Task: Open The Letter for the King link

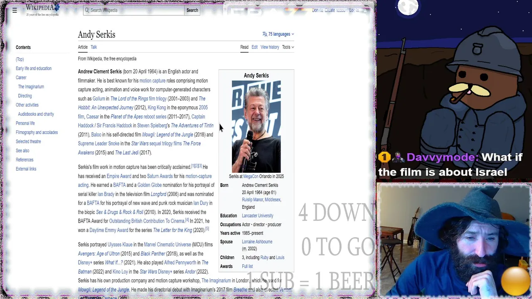Action: pyautogui.click(x=172, y=230)
